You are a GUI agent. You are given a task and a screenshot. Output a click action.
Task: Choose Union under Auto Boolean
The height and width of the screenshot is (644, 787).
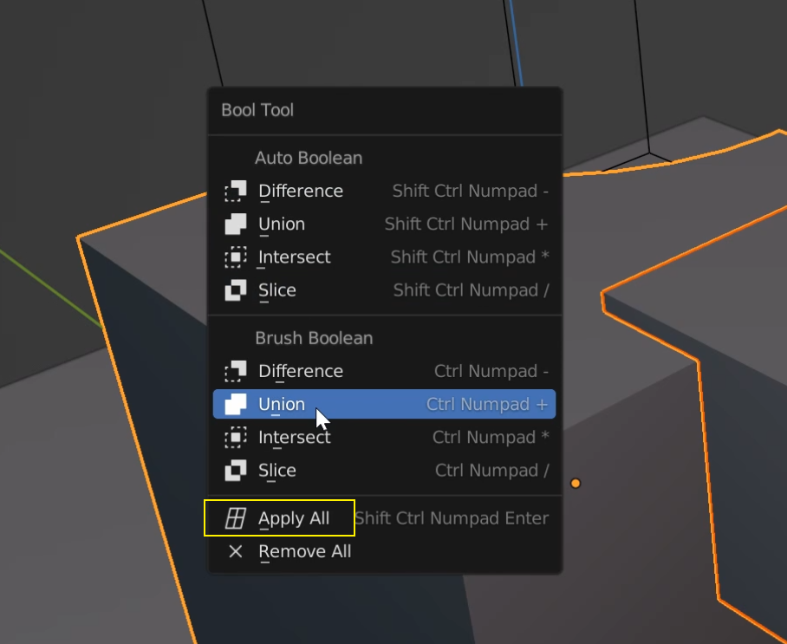click(x=385, y=224)
